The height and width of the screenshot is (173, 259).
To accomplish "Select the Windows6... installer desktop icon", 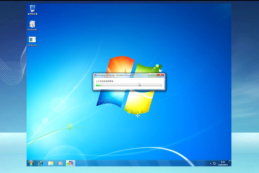I will pos(32,26).
